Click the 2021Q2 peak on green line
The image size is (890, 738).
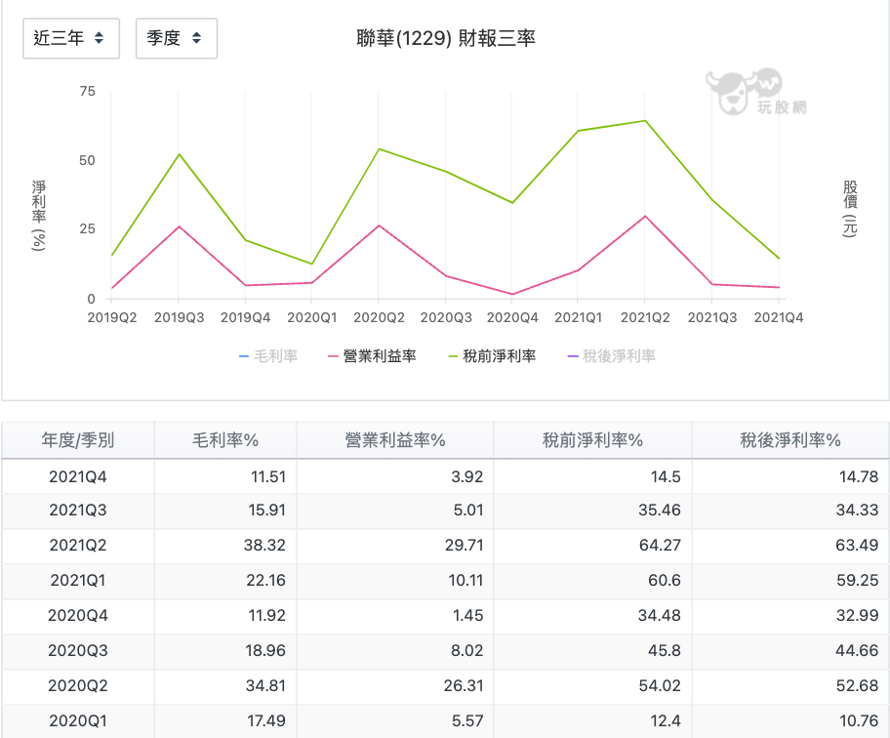point(645,121)
